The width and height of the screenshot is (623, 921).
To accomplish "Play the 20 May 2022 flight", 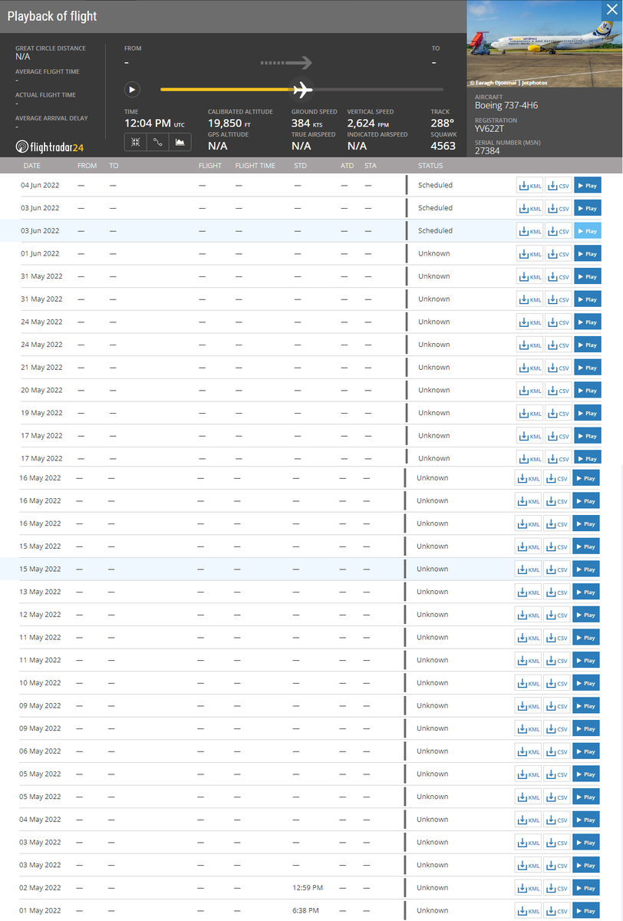I will tap(587, 391).
